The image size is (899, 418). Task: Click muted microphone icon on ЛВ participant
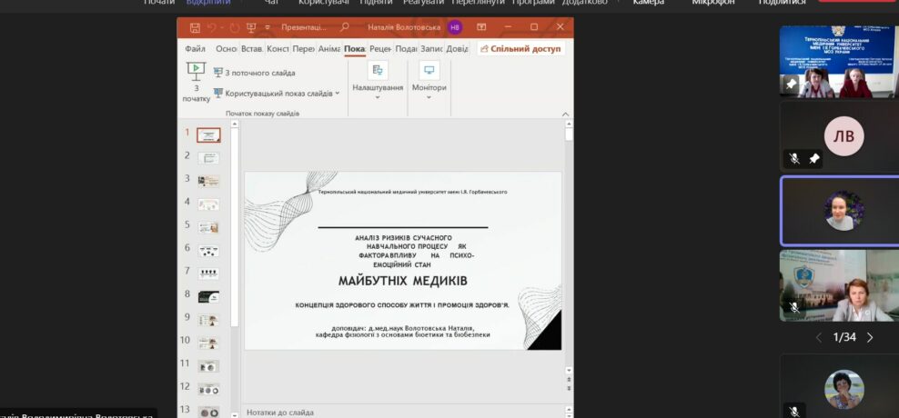coord(794,158)
